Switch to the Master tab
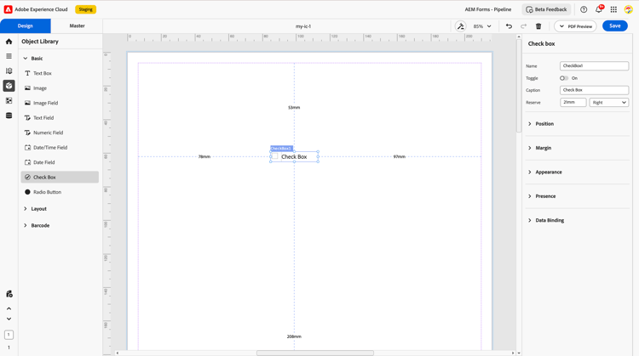This screenshot has width=639, height=356. 77,25
